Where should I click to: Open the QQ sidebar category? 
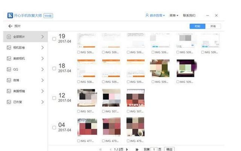(25, 69)
